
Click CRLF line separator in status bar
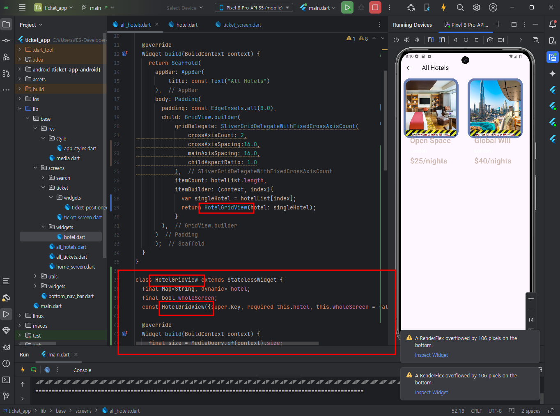pos(477,411)
